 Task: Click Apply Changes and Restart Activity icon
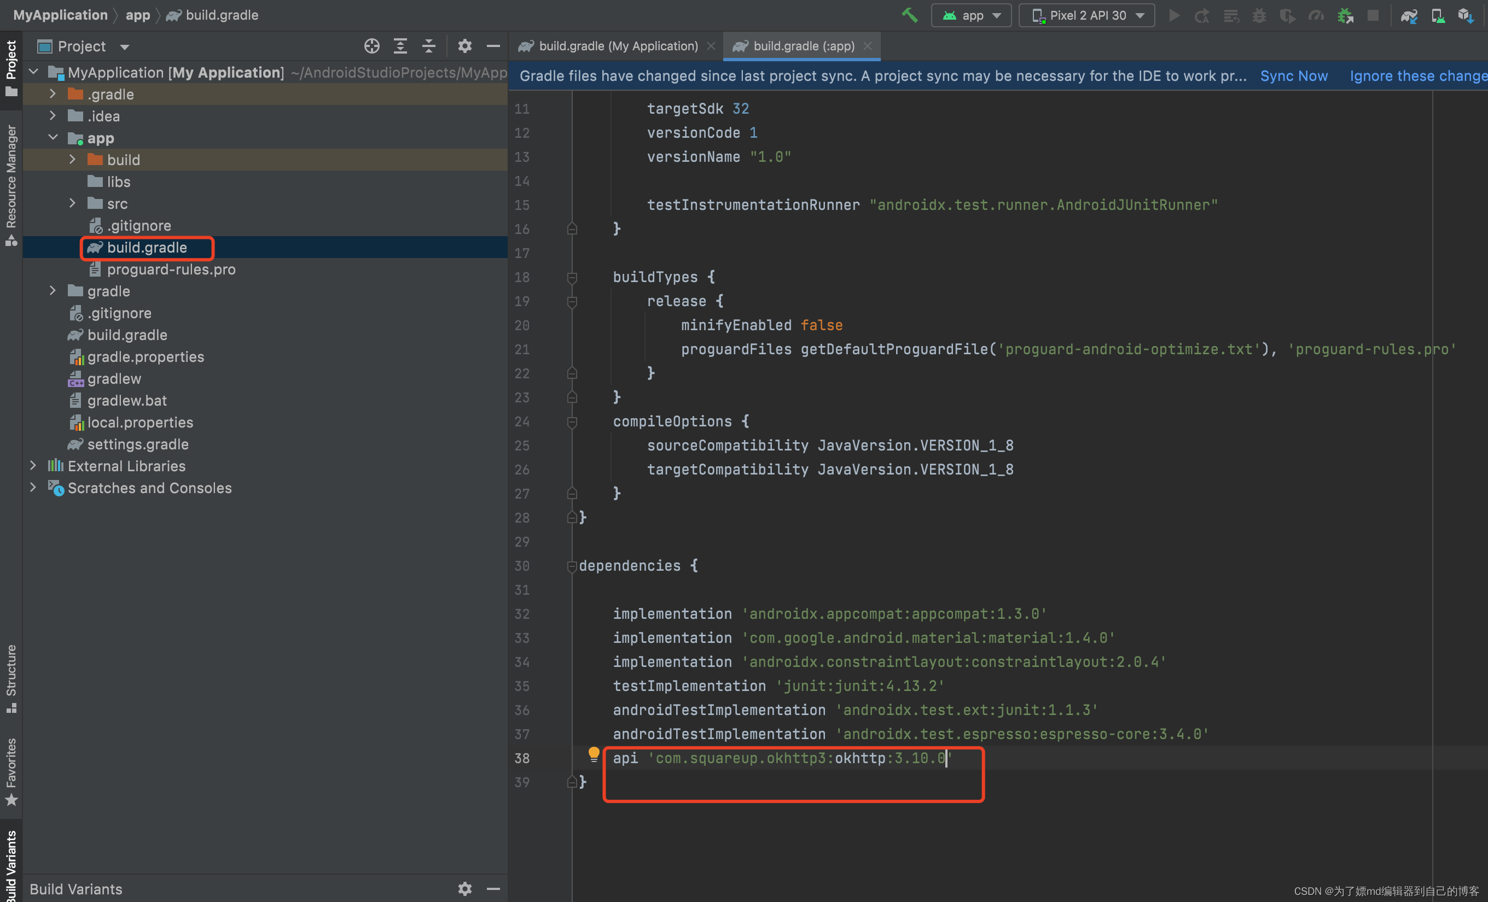[1202, 15]
